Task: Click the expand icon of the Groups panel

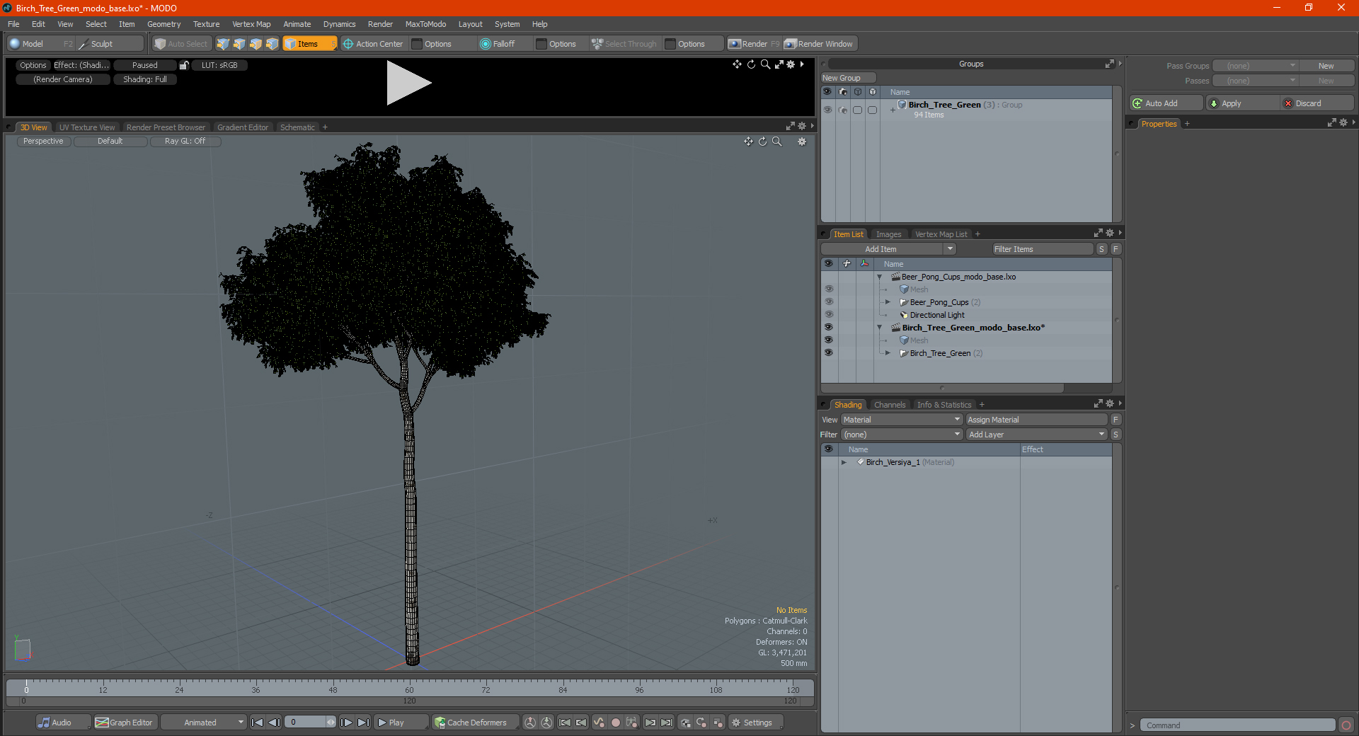Action: coord(1110,64)
